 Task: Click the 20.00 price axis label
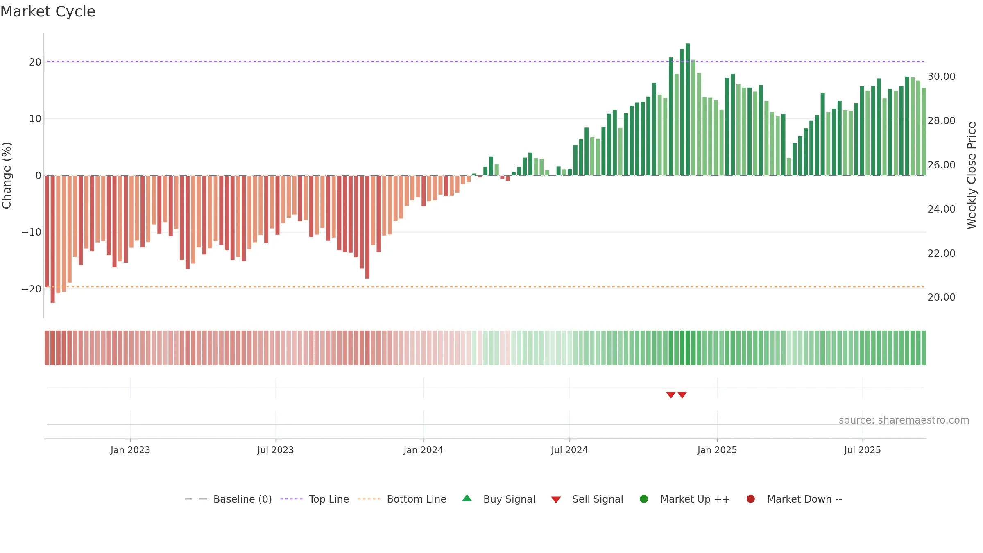941,297
